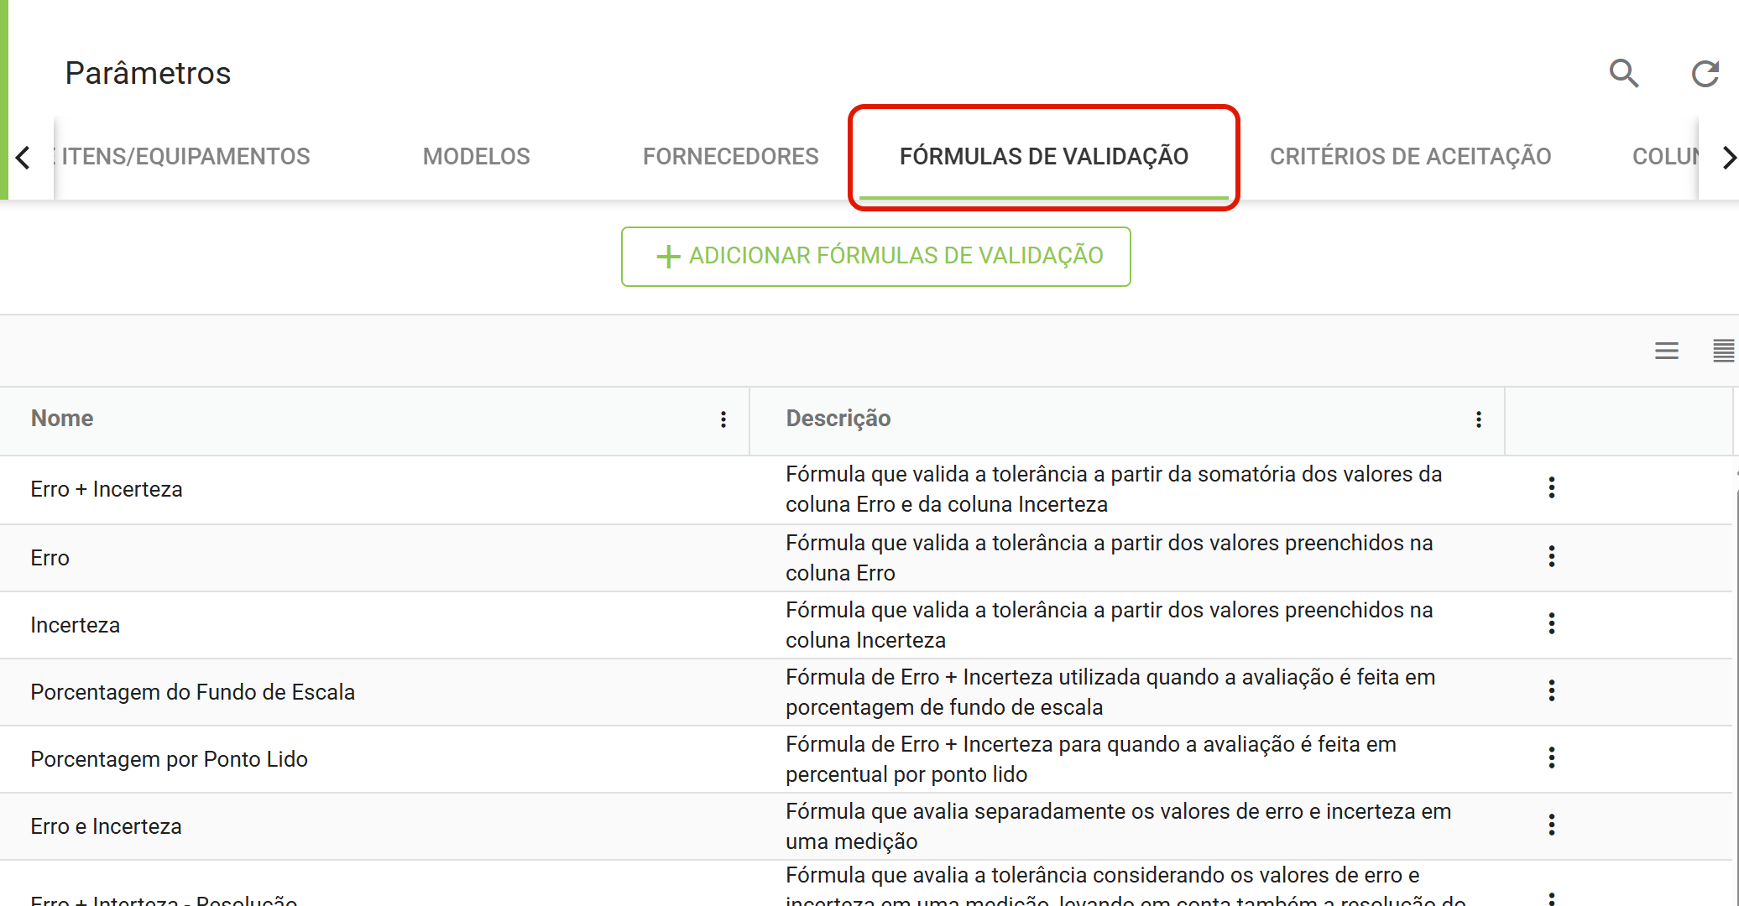The image size is (1739, 906).
Task: Open actions menu for Porcentagem do Fundo de Escala
Action: pos(1552,690)
